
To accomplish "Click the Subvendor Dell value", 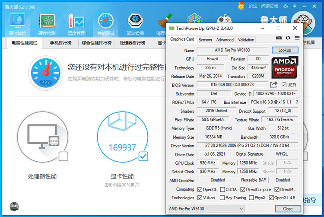I will 214,94.
